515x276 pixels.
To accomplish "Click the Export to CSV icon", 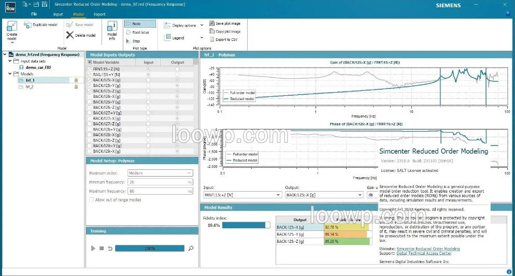I will pyautogui.click(x=212, y=39).
